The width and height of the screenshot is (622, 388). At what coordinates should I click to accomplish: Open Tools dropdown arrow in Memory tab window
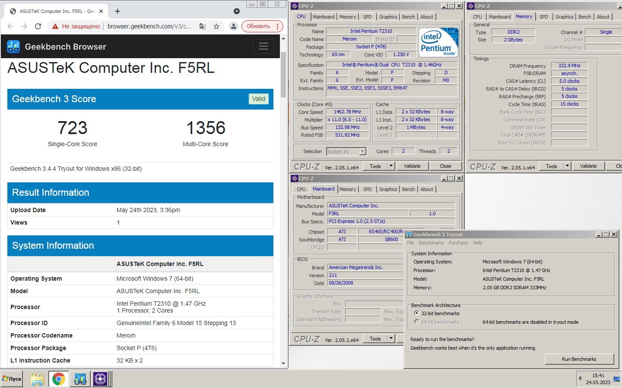[x=567, y=166]
